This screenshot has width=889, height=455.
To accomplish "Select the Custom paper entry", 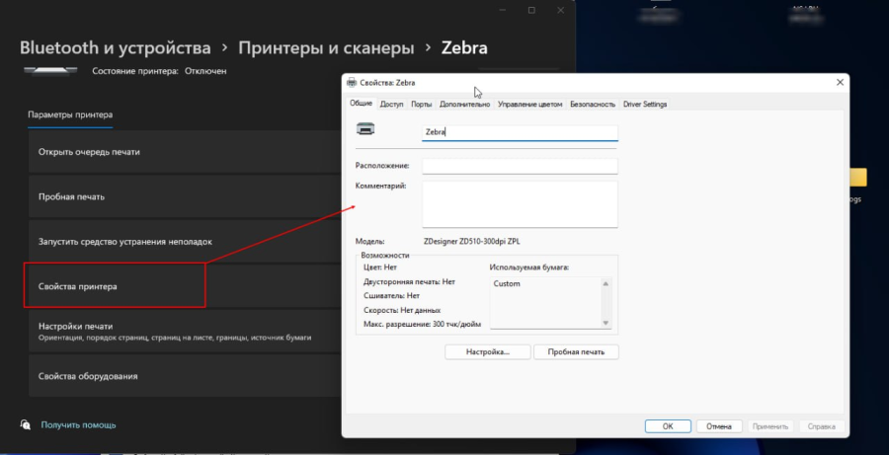I will click(x=507, y=284).
